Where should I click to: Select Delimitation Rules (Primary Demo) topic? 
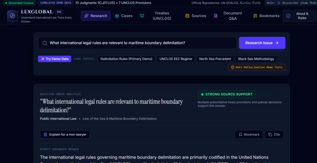[x=126, y=59]
